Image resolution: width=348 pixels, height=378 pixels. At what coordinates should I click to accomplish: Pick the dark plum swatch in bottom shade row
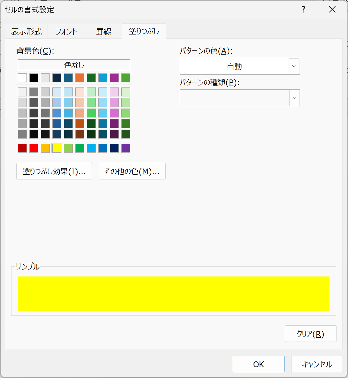114,134
